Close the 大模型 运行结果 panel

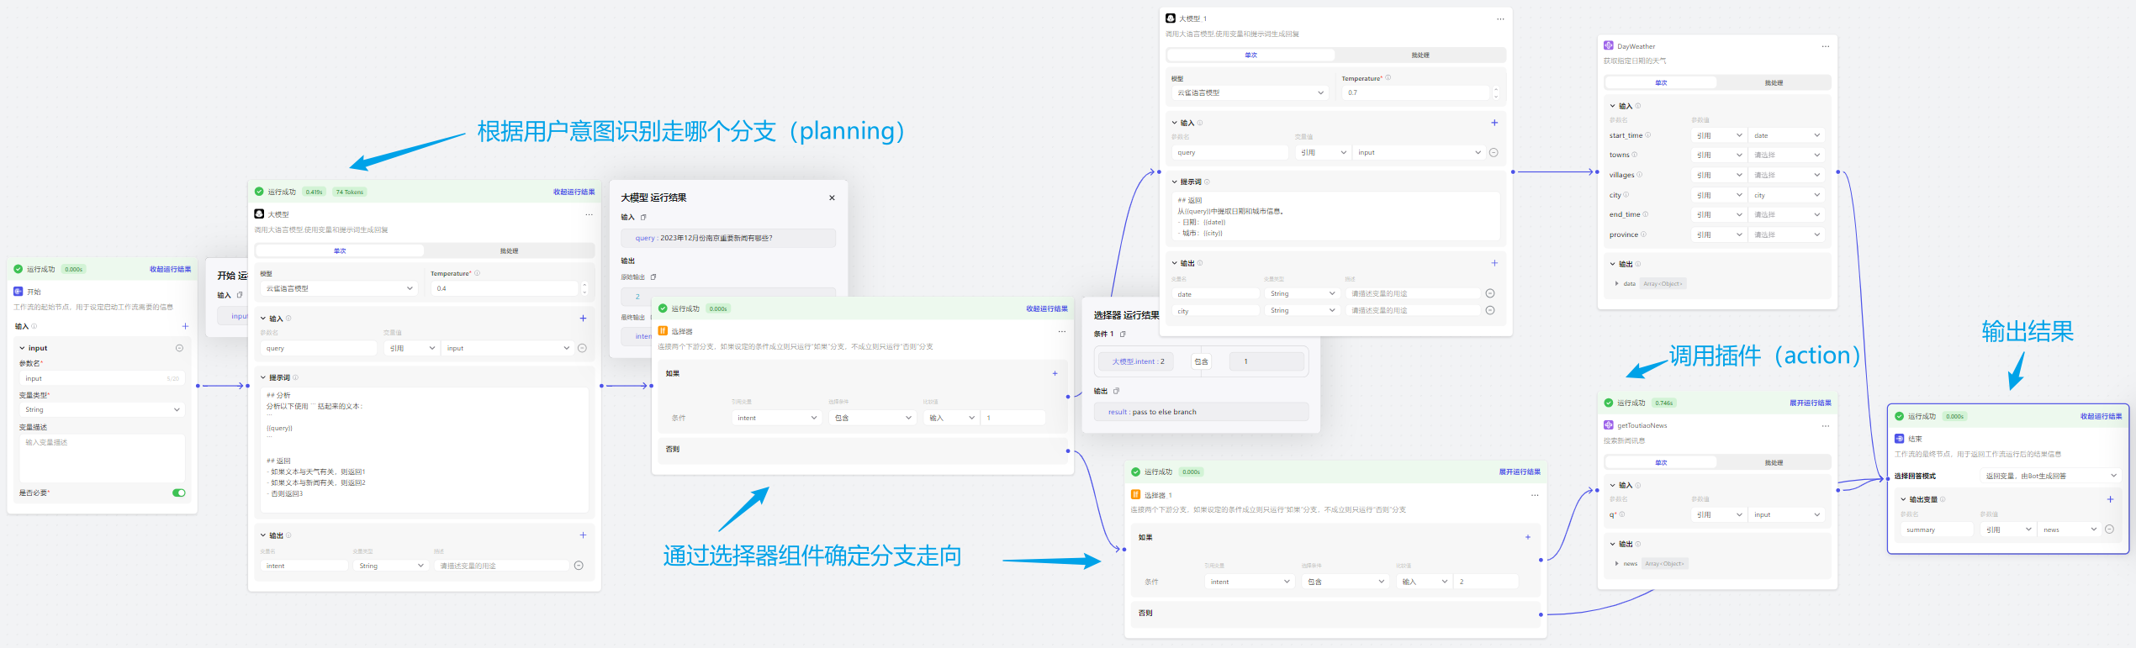pos(832,198)
